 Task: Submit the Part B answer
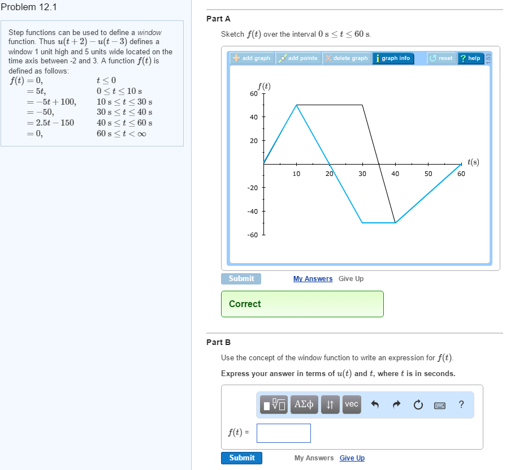[x=241, y=458]
